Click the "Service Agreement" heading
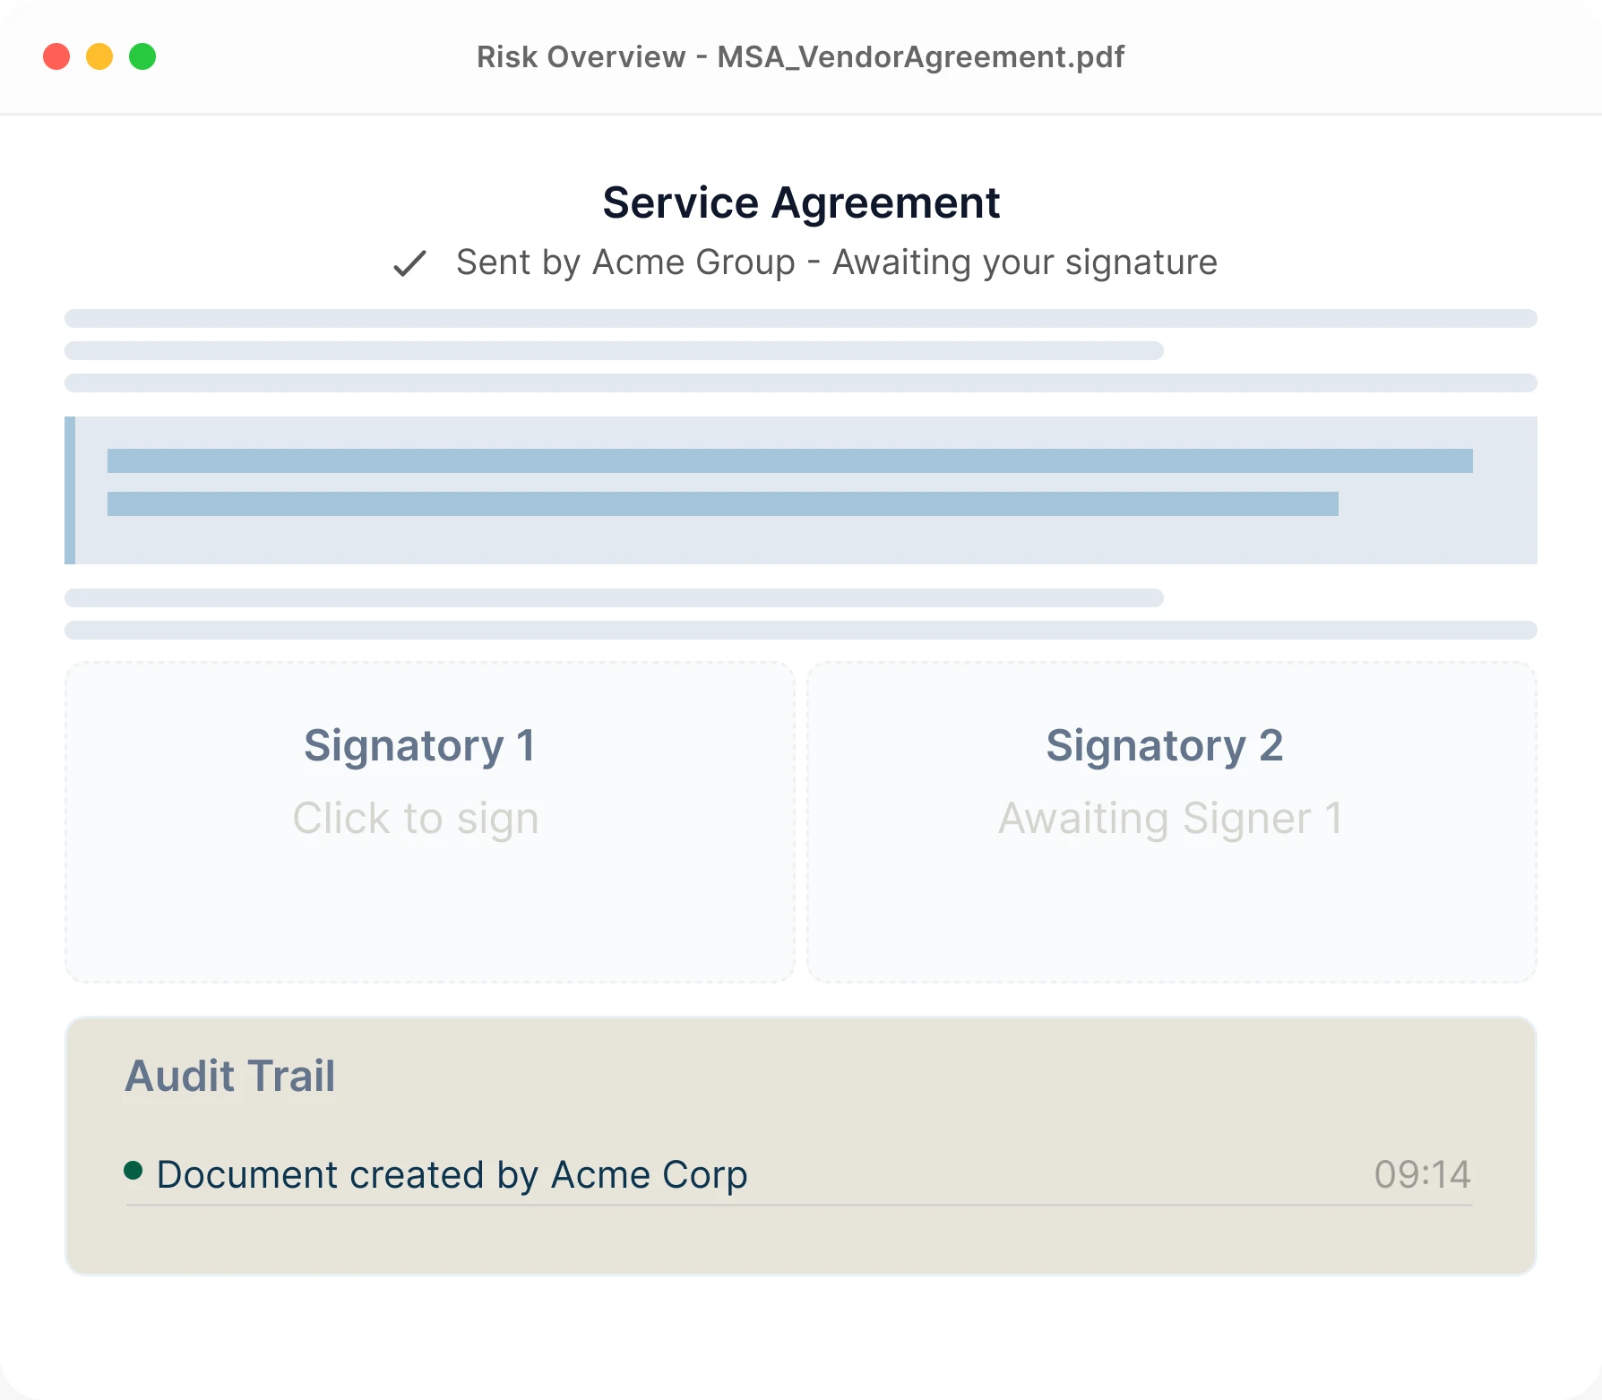Viewport: 1602px width, 1400px height. click(x=801, y=202)
